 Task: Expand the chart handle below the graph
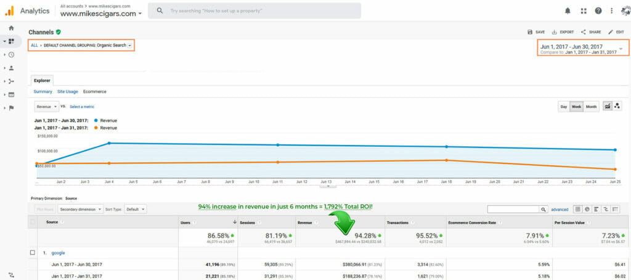pyautogui.click(x=329, y=186)
